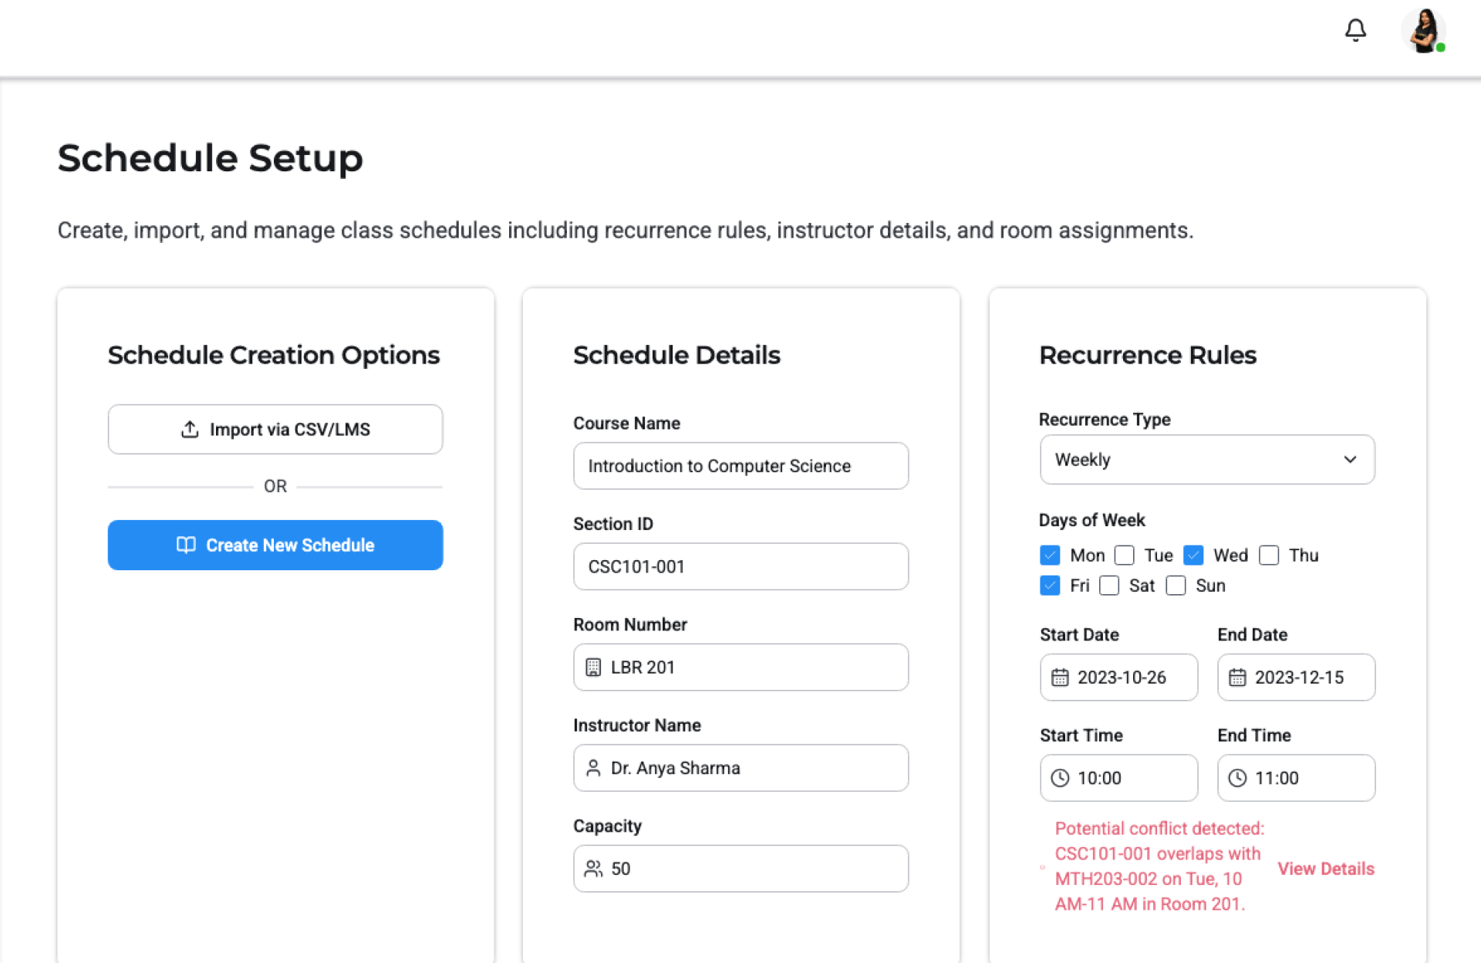Click the clock icon in Start Time

point(1060,778)
